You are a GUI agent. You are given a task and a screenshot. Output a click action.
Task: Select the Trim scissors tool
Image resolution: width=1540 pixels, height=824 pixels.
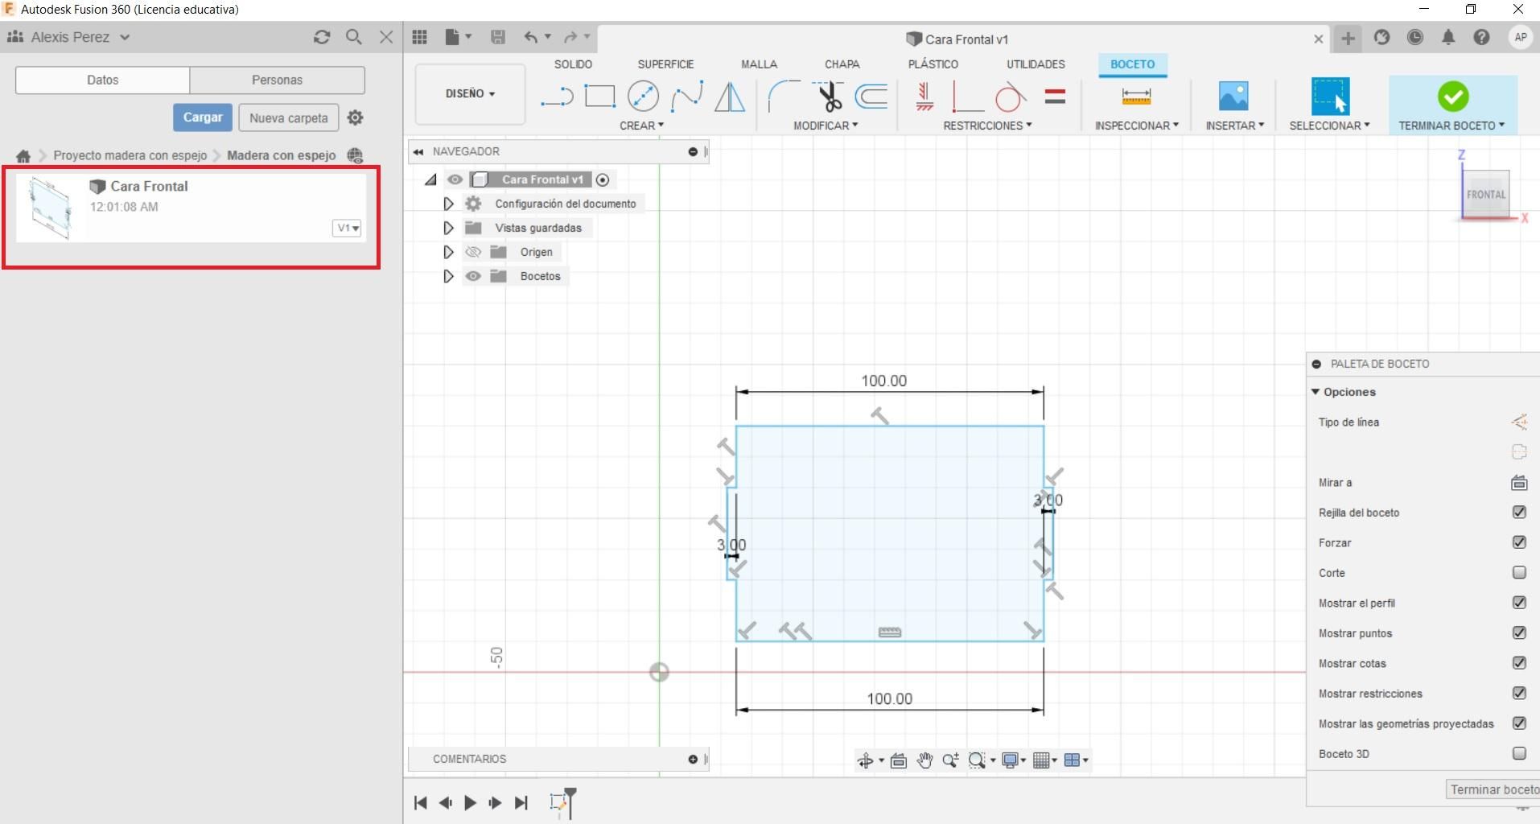pos(827,97)
